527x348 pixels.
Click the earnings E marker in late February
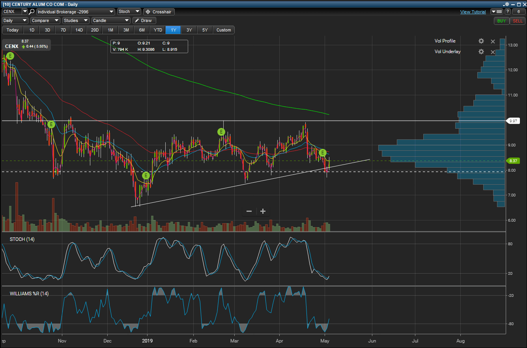coord(221,132)
